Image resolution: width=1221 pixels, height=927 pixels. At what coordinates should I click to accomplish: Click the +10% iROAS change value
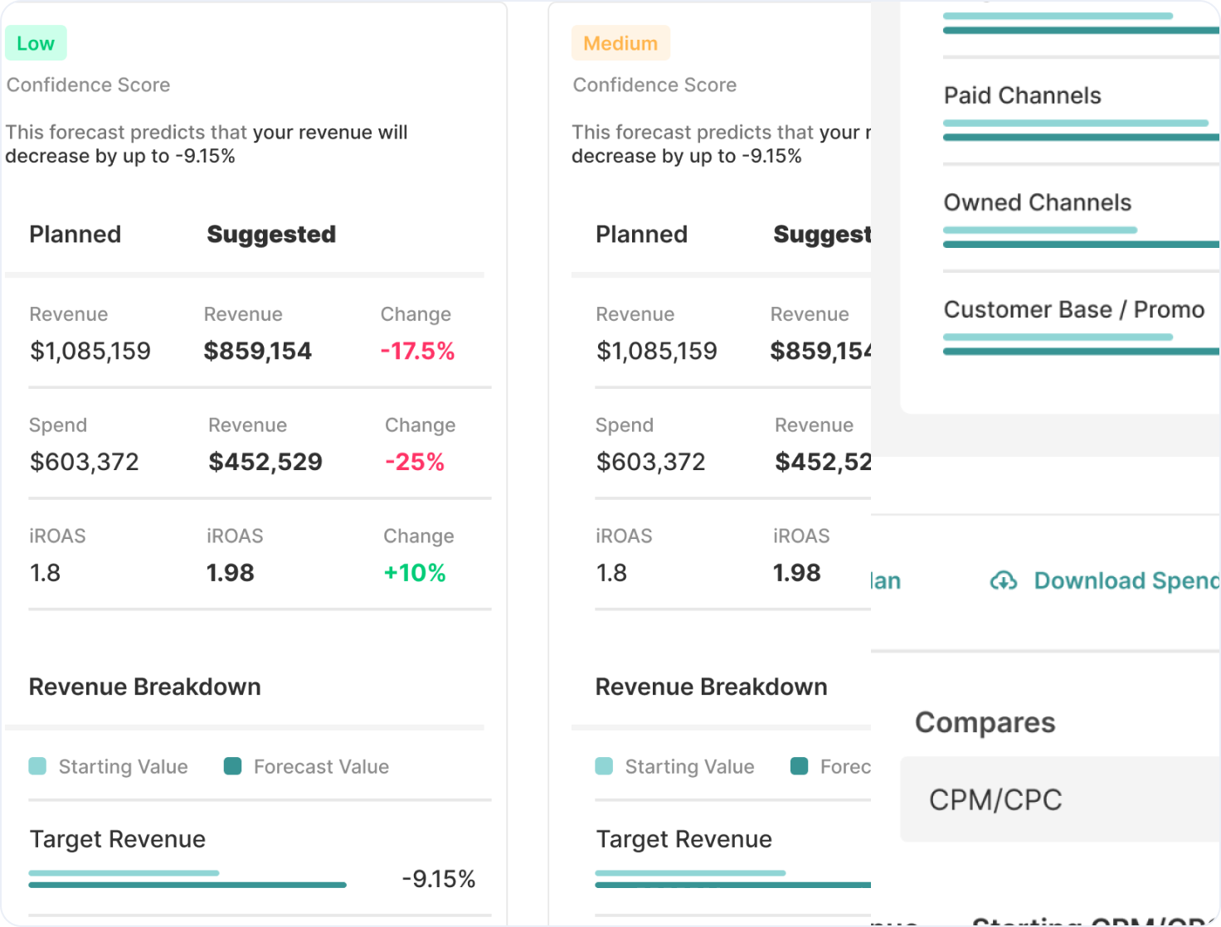tap(415, 573)
